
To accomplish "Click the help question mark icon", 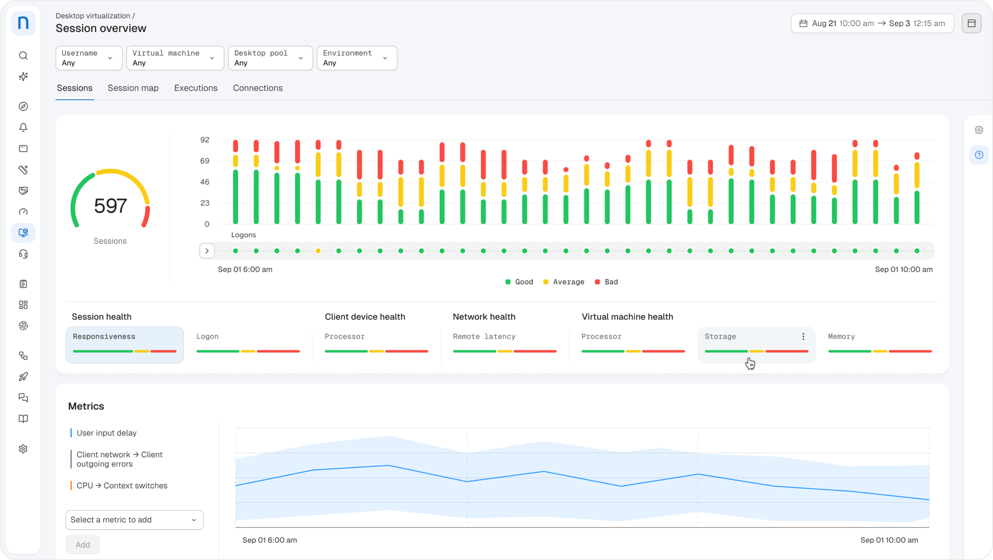I will [979, 155].
